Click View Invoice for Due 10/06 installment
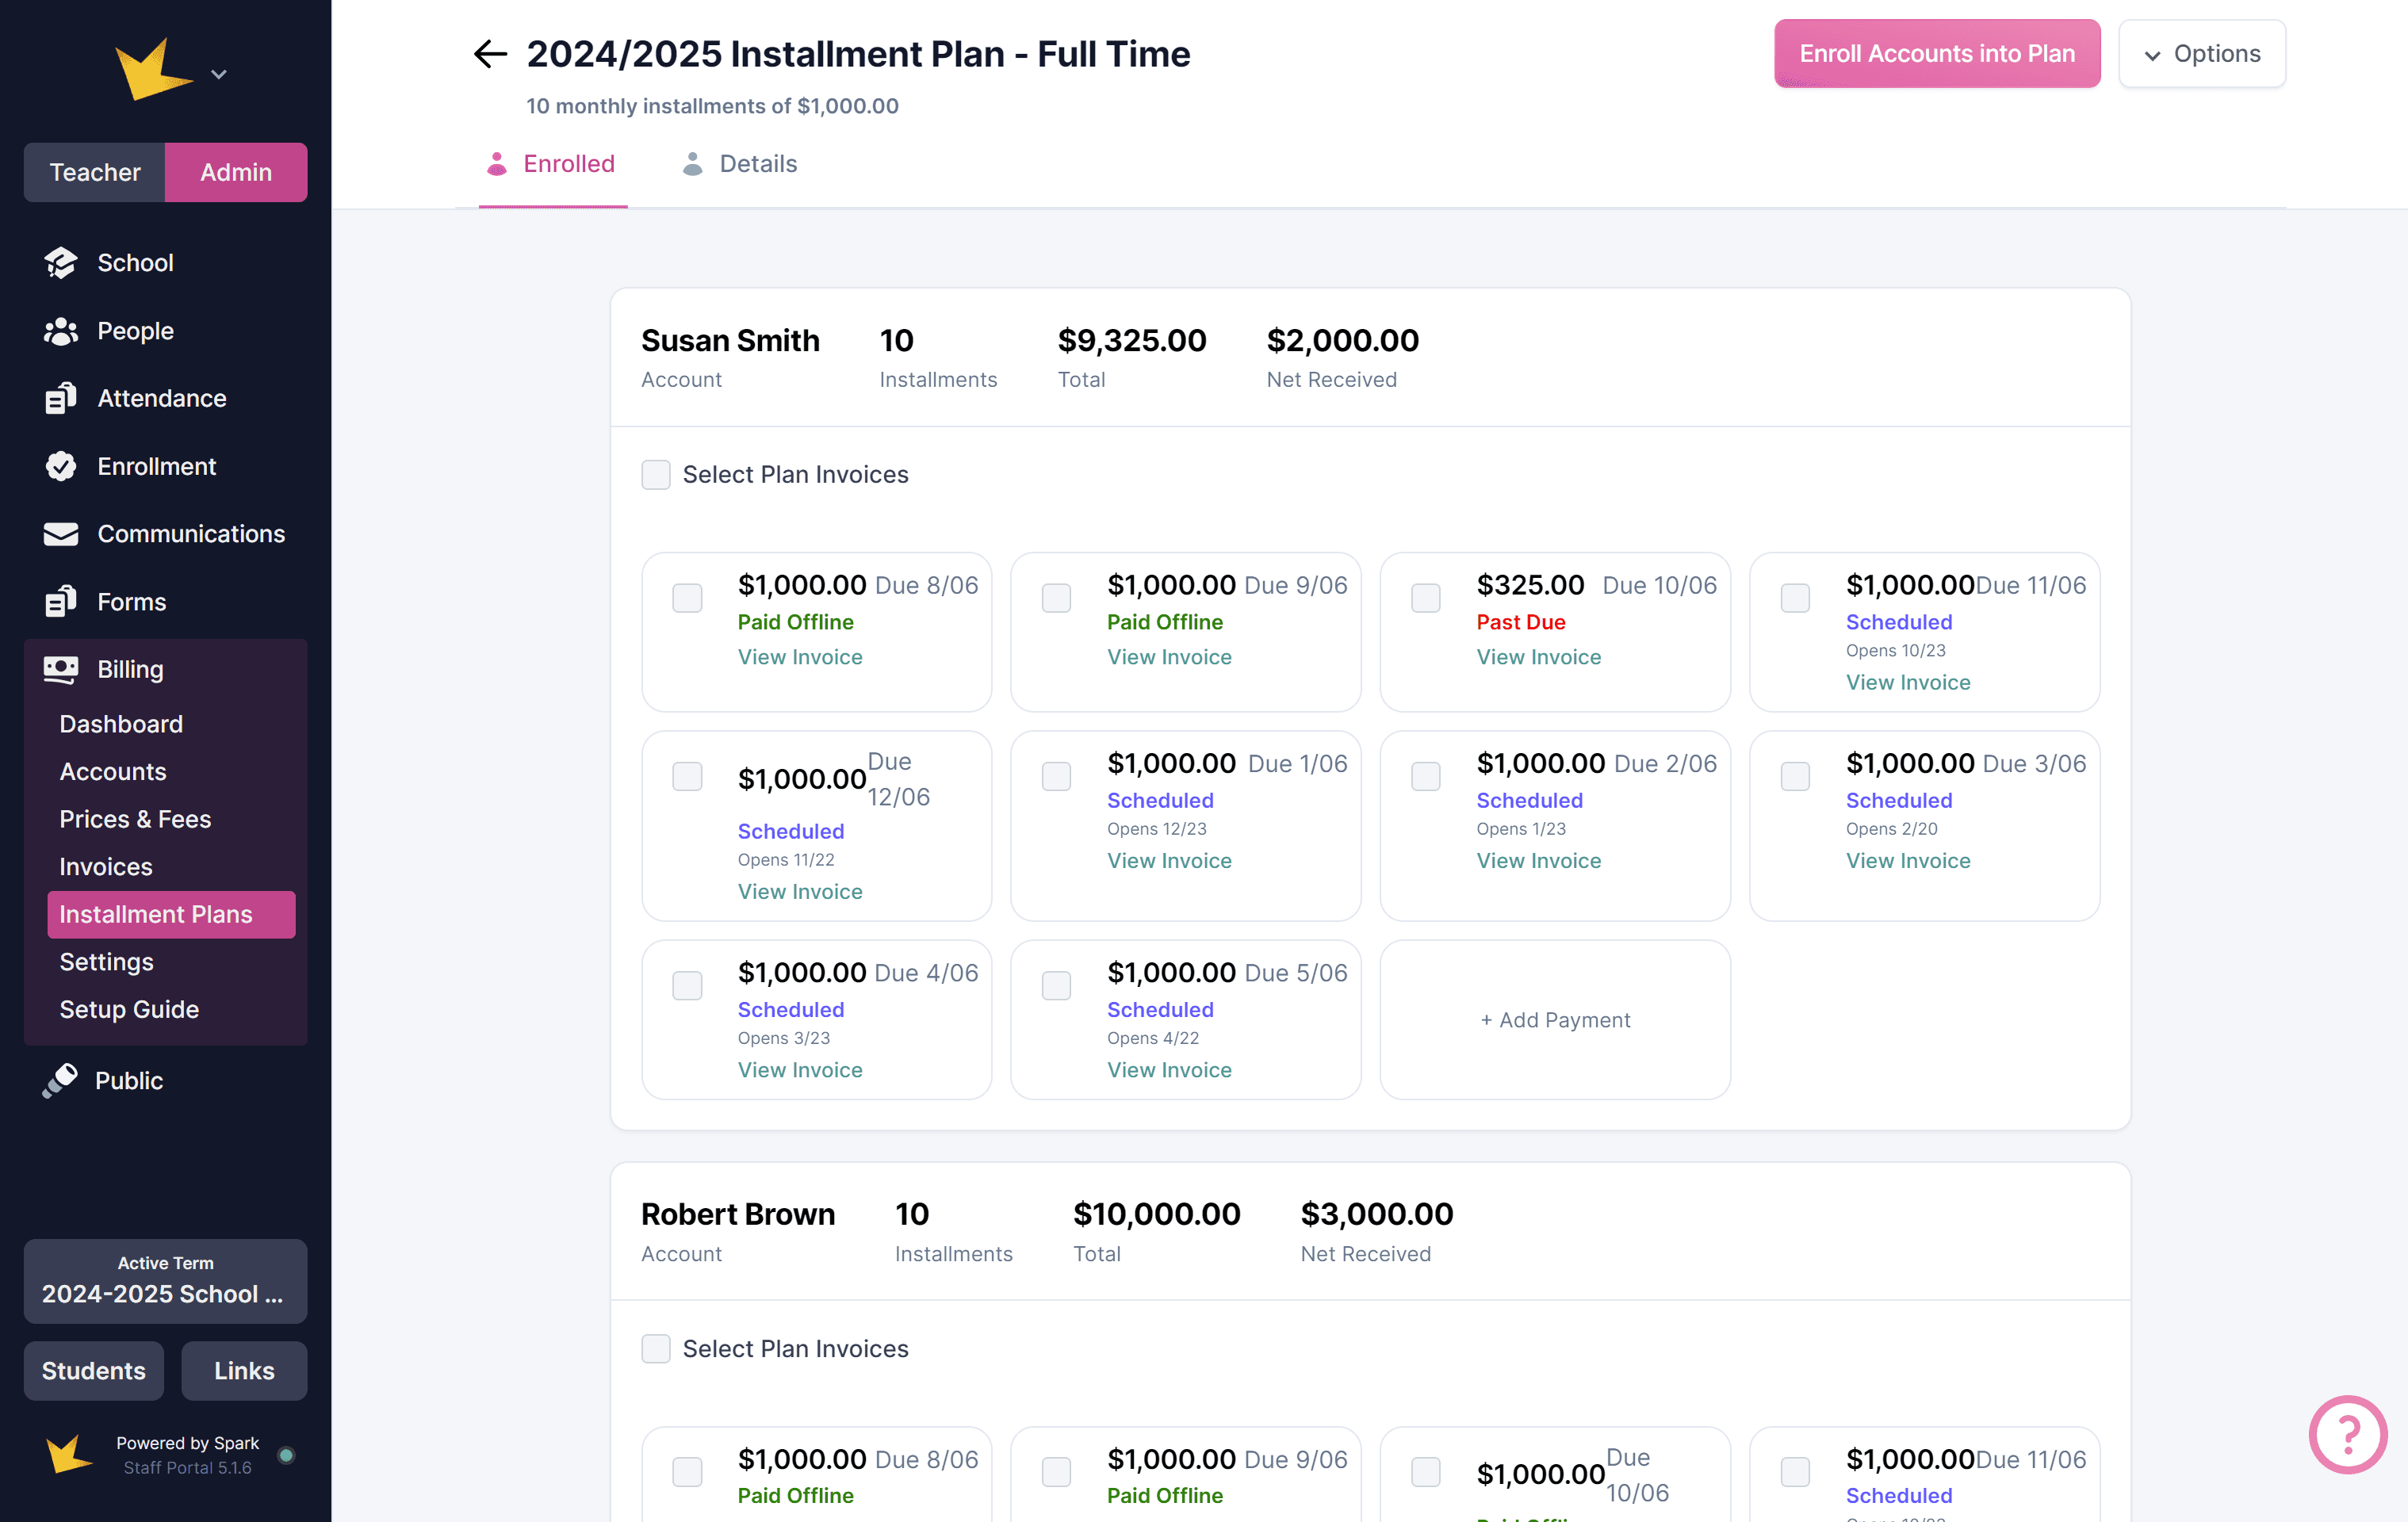Viewport: 2408px width, 1522px height. [x=1538, y=657]
